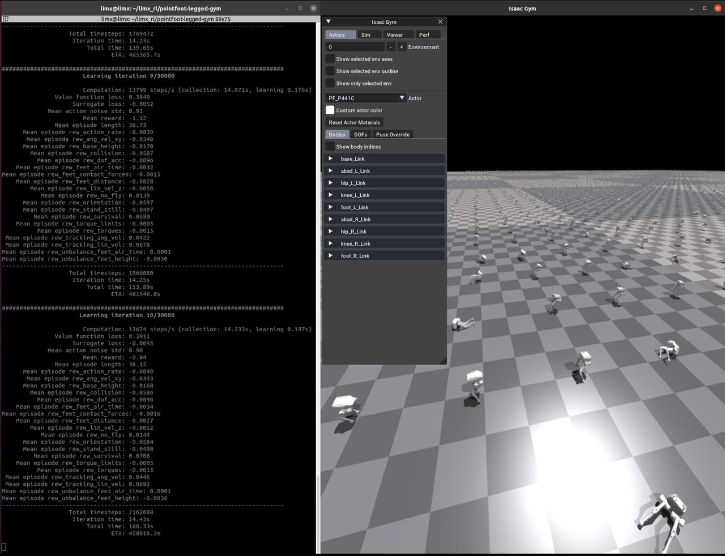This screenshot has height=556, width=725.
Task: Open the Pose Override tab
Action: 393,135
